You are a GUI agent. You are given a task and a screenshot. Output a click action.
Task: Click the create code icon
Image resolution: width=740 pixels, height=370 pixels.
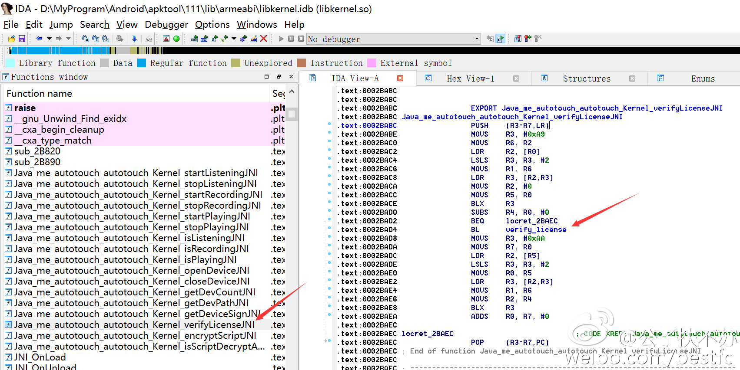tap(194, 39)
